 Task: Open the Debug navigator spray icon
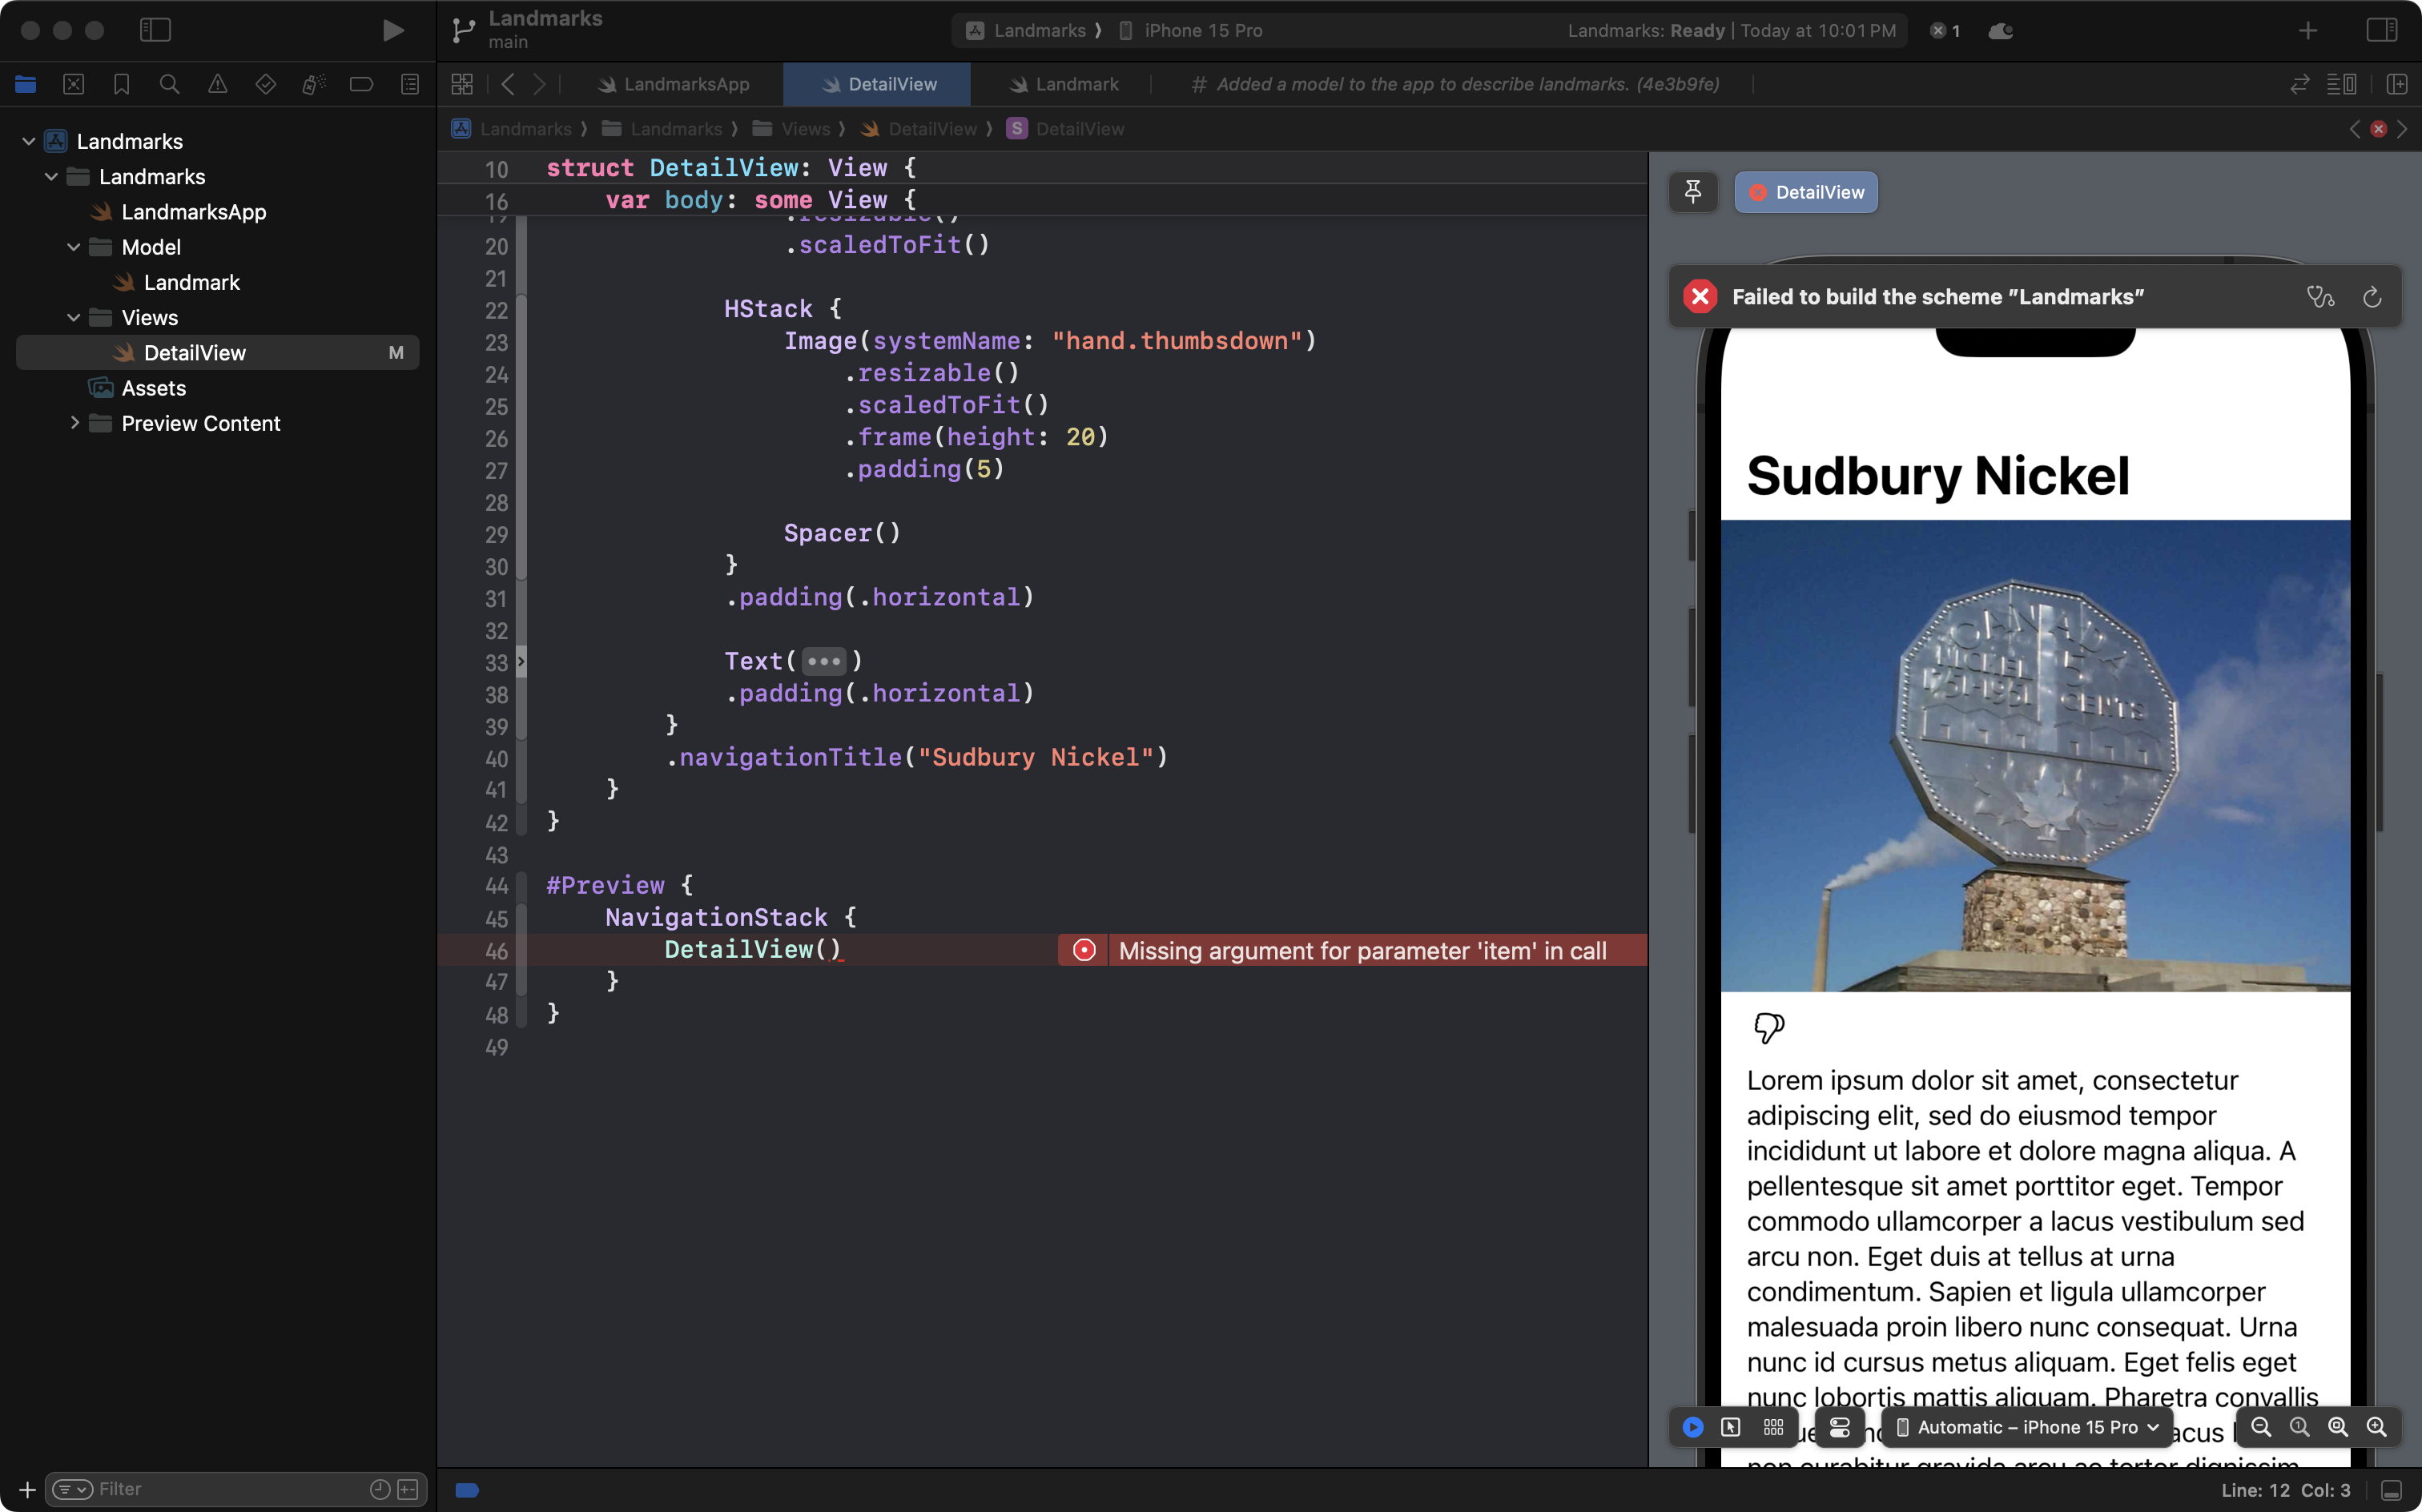314,84
